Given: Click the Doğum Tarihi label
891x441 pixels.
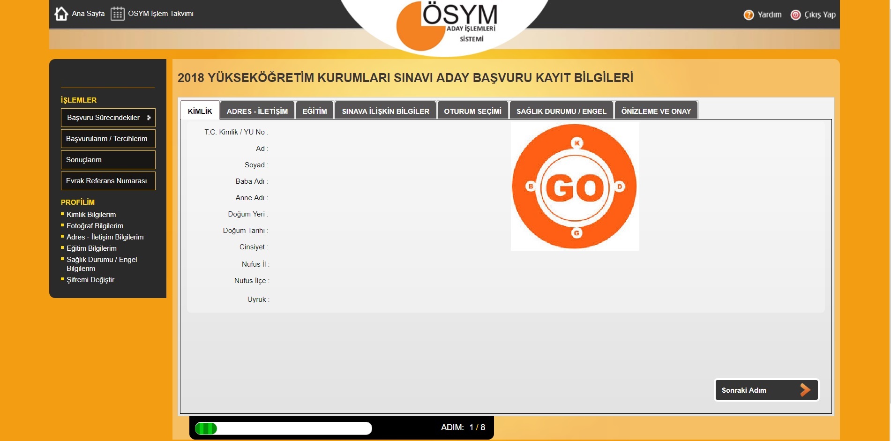Looking at the screenshot, I should pos(246,231).
